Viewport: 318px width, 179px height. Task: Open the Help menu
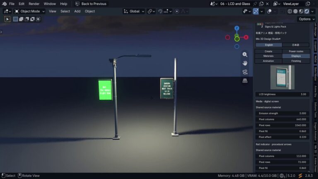point(63,4)
